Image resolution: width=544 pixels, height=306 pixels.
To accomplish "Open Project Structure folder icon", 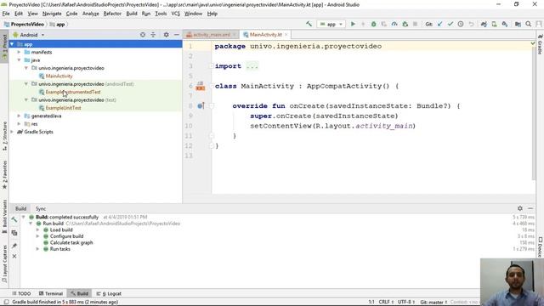I will 518,24.
